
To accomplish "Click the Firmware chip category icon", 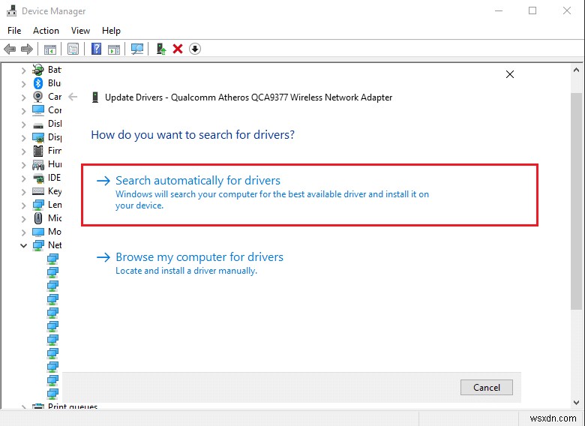I will click(37, 151).
